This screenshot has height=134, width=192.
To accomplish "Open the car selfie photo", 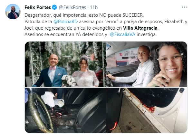I will 147,64.
